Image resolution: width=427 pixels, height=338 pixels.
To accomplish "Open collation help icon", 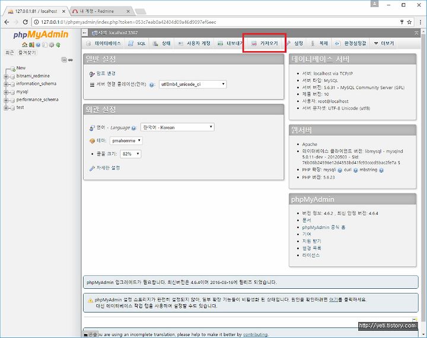I will coord(152,85).
